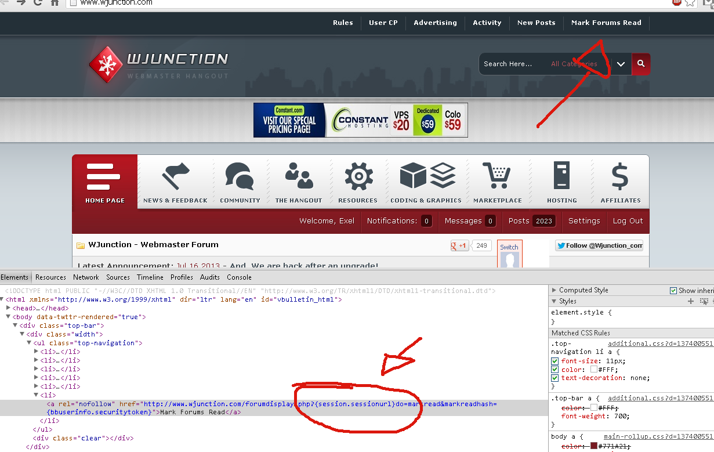The height and width of the screenshot is (452, 714).
Task: Collapse the Styles section
Action: point(554,301)
